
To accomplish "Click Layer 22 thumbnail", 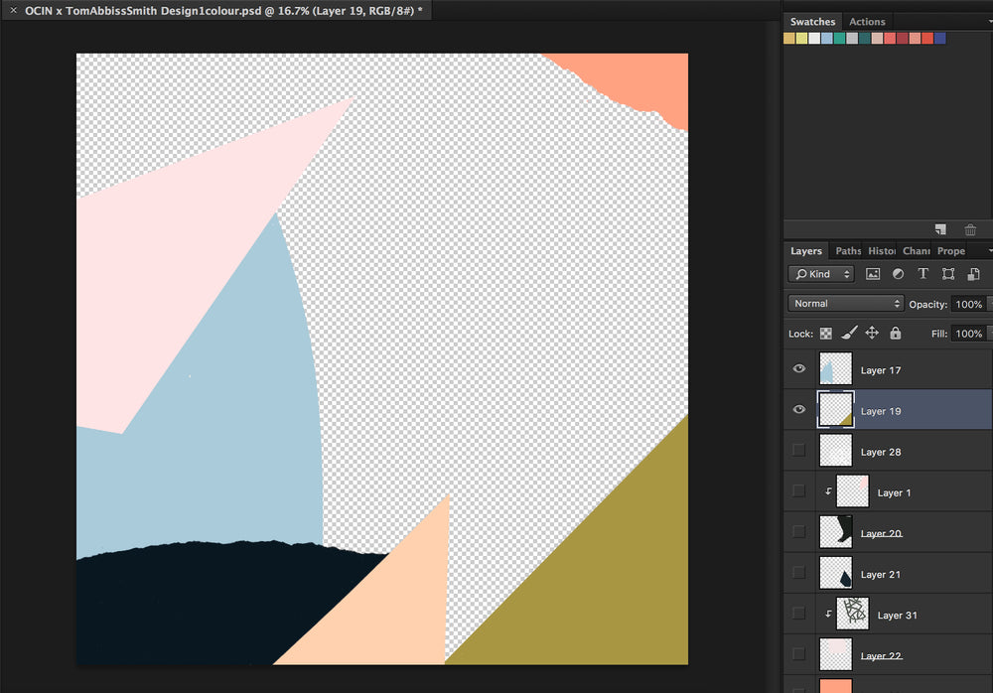I will (x=836, y=654).
